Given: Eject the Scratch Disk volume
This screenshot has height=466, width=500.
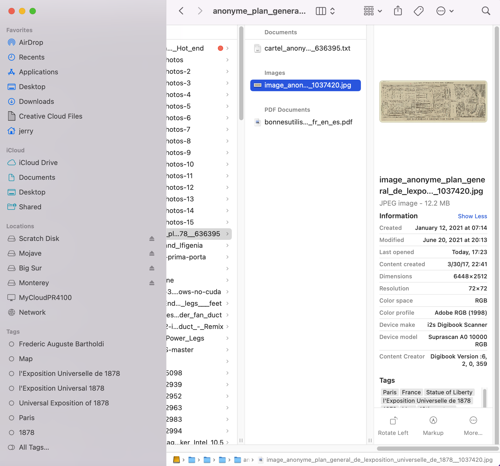Looking at the screenshot, I should 152,239.
